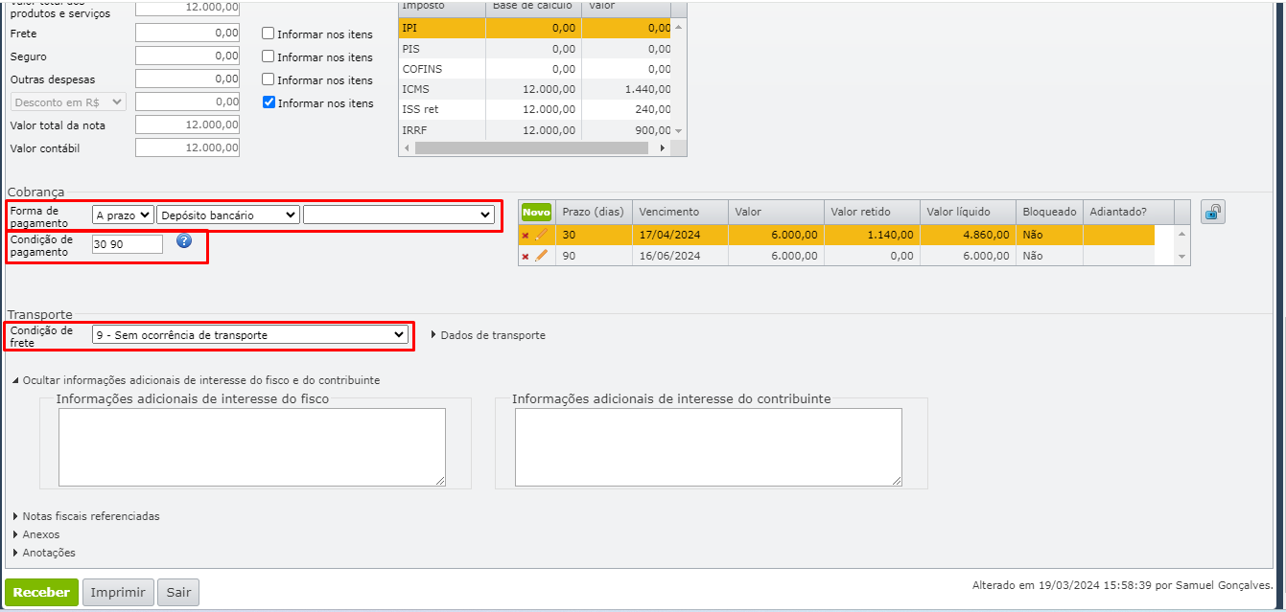Expand Dados de transporte
This screenshot has height=612, width=1286.
(488, 335)
